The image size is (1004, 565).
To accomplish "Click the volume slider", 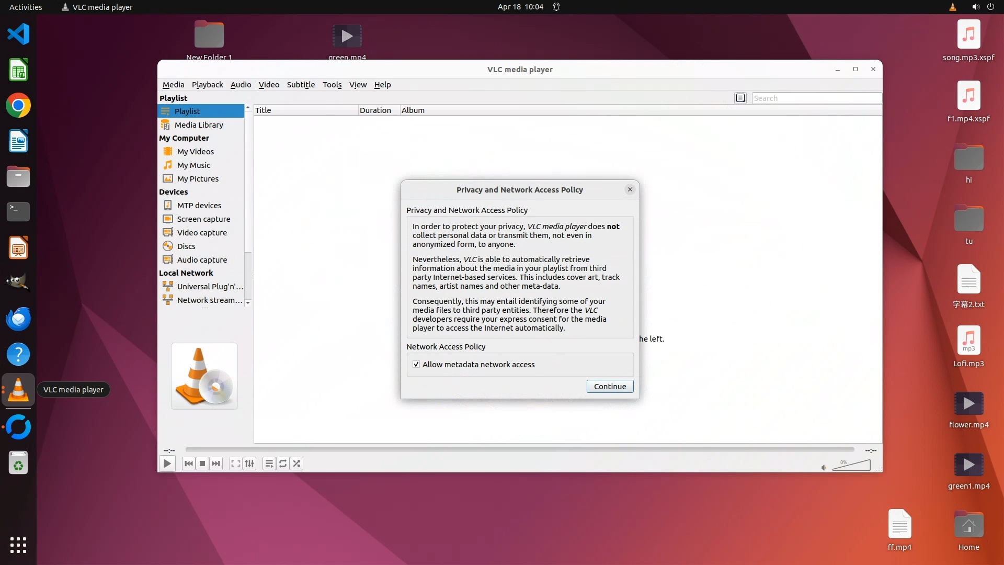I will 851,466.
